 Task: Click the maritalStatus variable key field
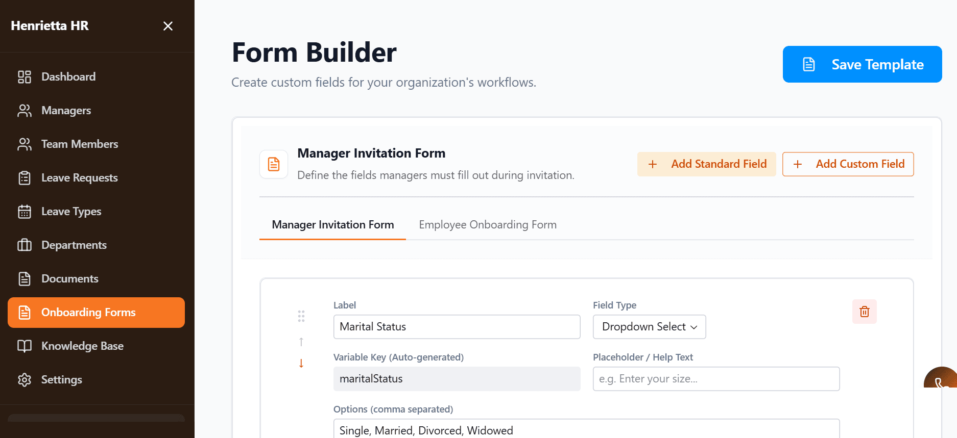tap(457, 379)
